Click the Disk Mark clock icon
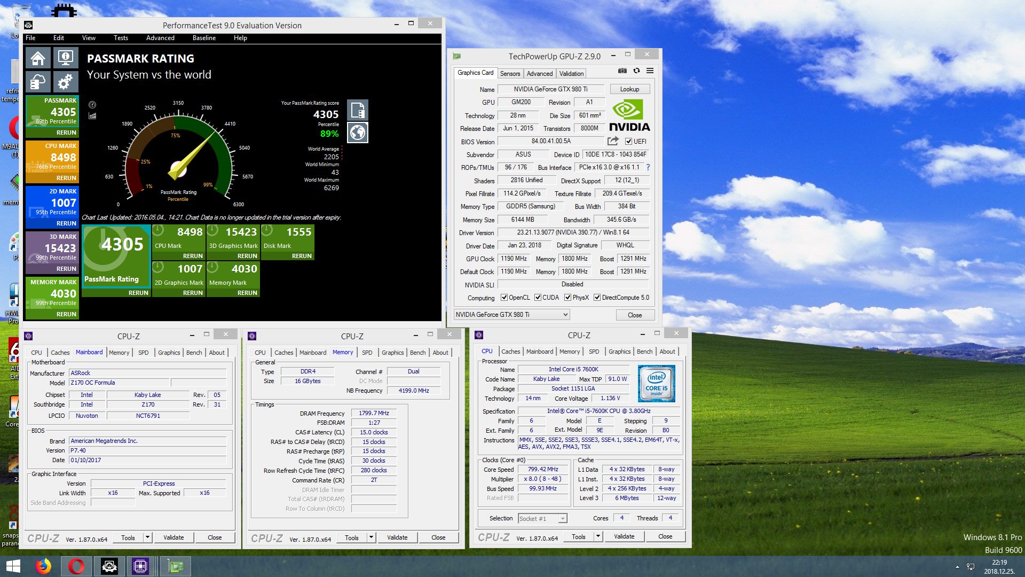Screen dimensions: 1025x577 267,231
